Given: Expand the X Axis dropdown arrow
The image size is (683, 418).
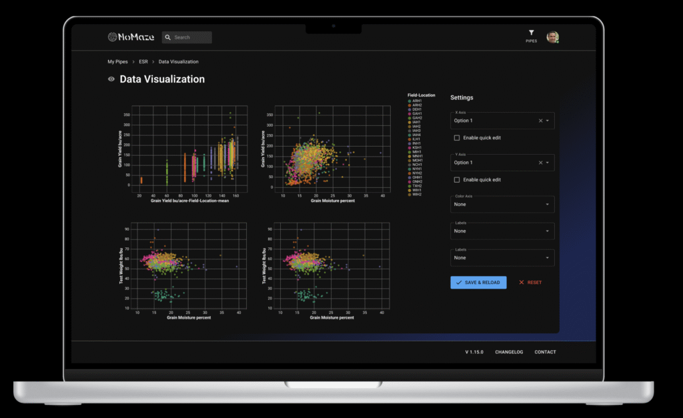Looking at the screenshot, I should coord(548,121).
